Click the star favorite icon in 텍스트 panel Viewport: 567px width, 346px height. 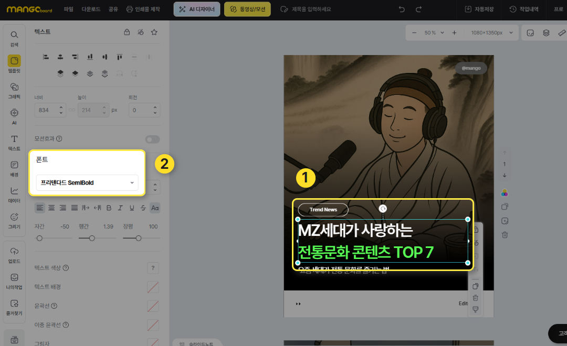click(x=154, y=32)
